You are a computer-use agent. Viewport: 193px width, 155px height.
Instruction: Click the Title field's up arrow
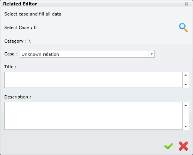tap(186, 75)
